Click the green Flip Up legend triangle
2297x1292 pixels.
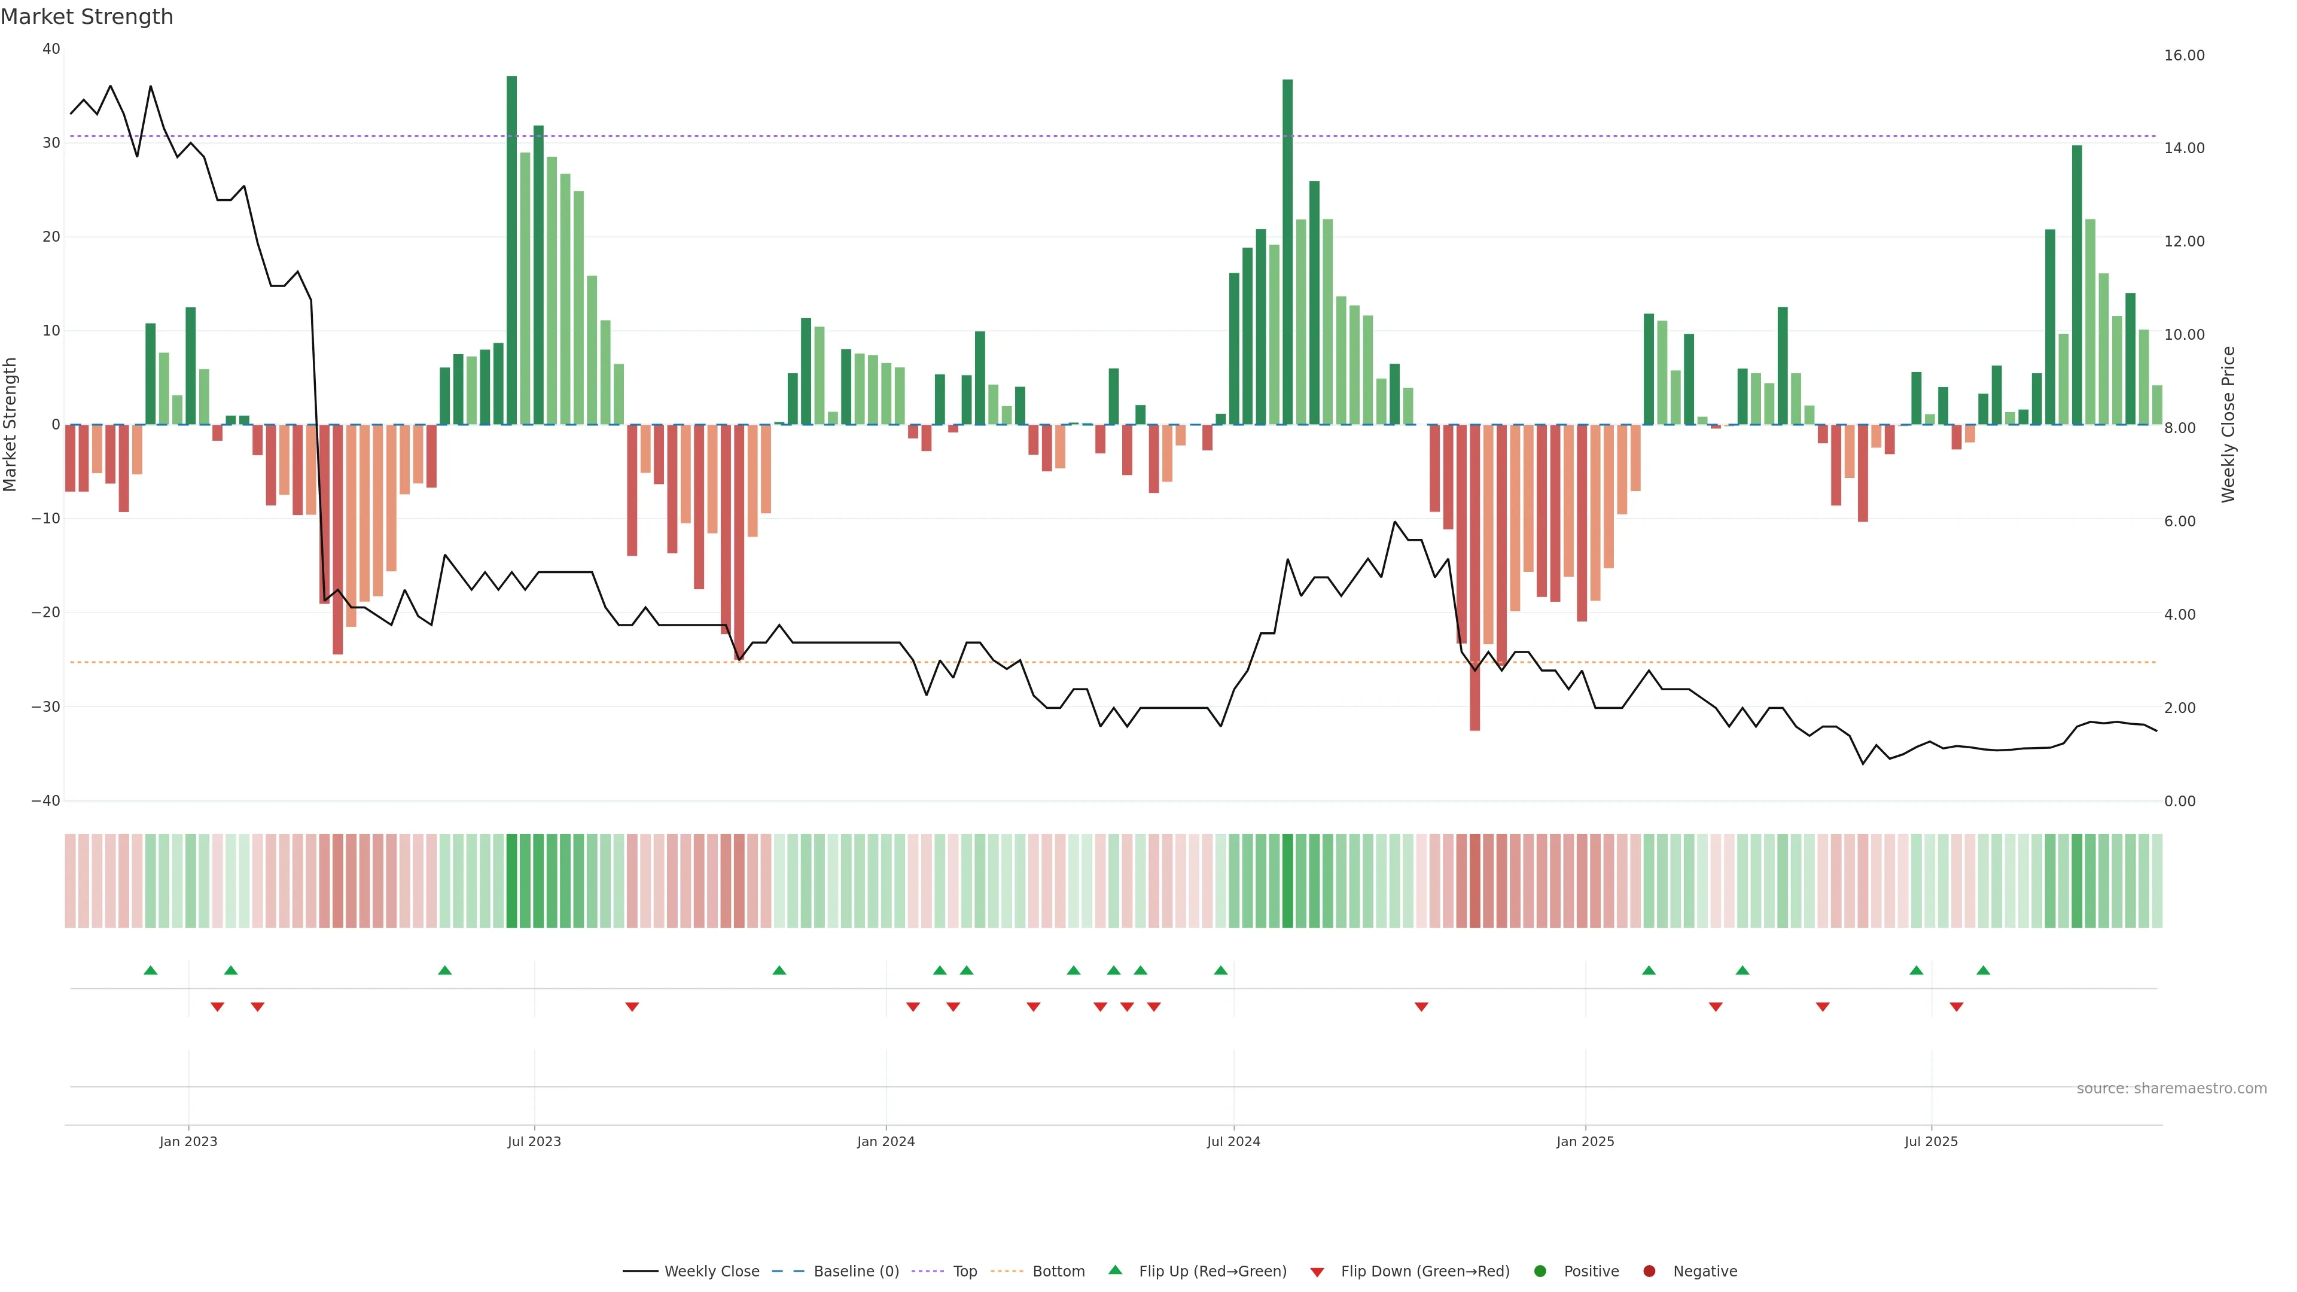(x=1114, y=1270)
